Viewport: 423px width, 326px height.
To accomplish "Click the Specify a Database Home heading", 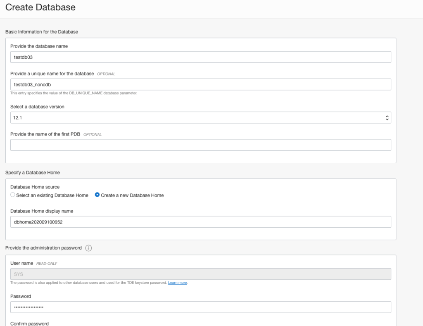I will 33,172.
